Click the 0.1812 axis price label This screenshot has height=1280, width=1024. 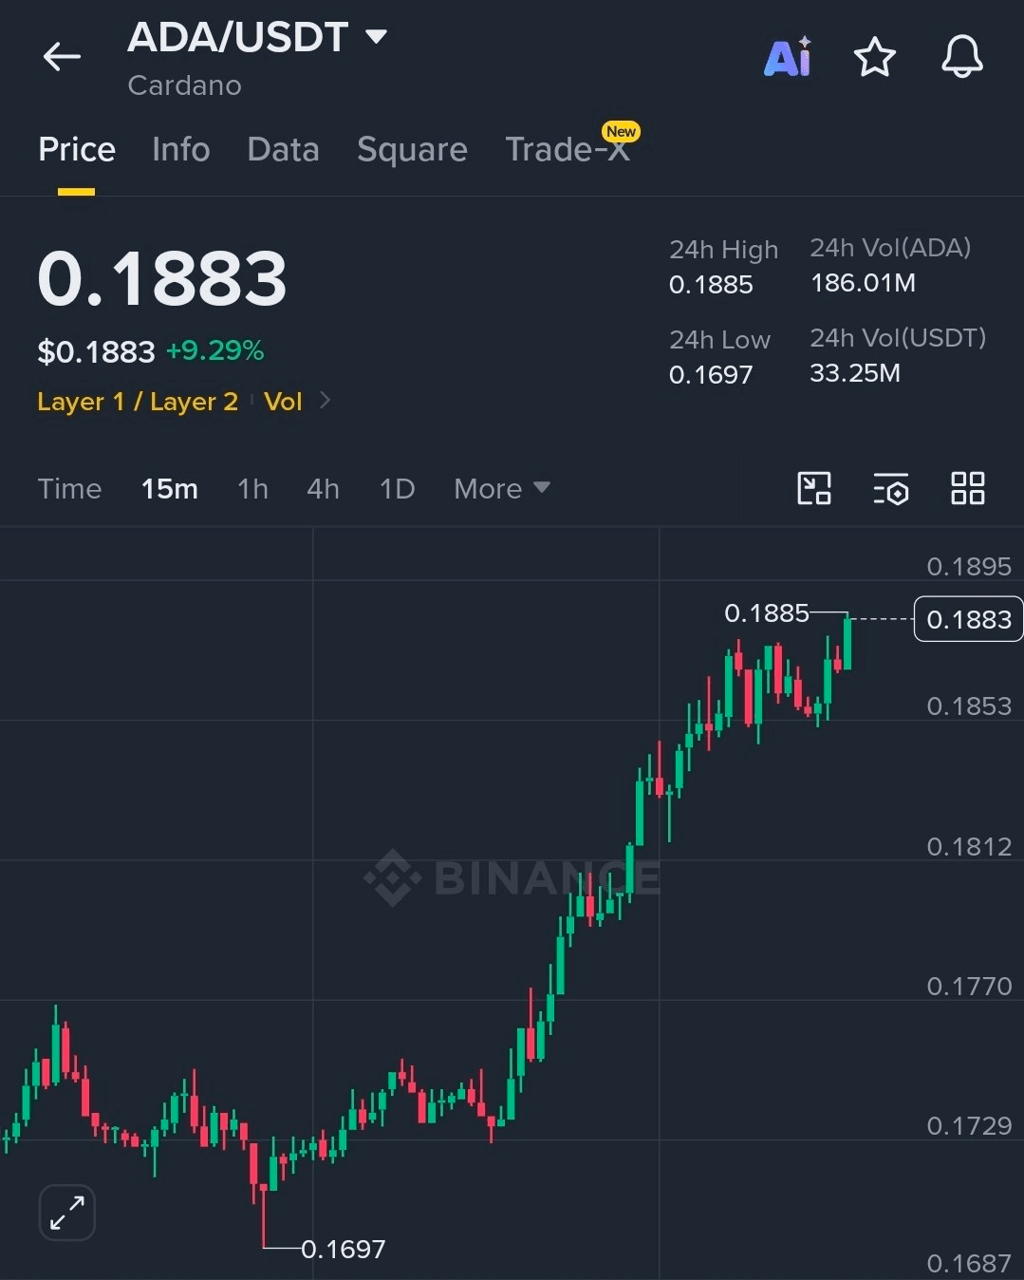tap(969, 847)
